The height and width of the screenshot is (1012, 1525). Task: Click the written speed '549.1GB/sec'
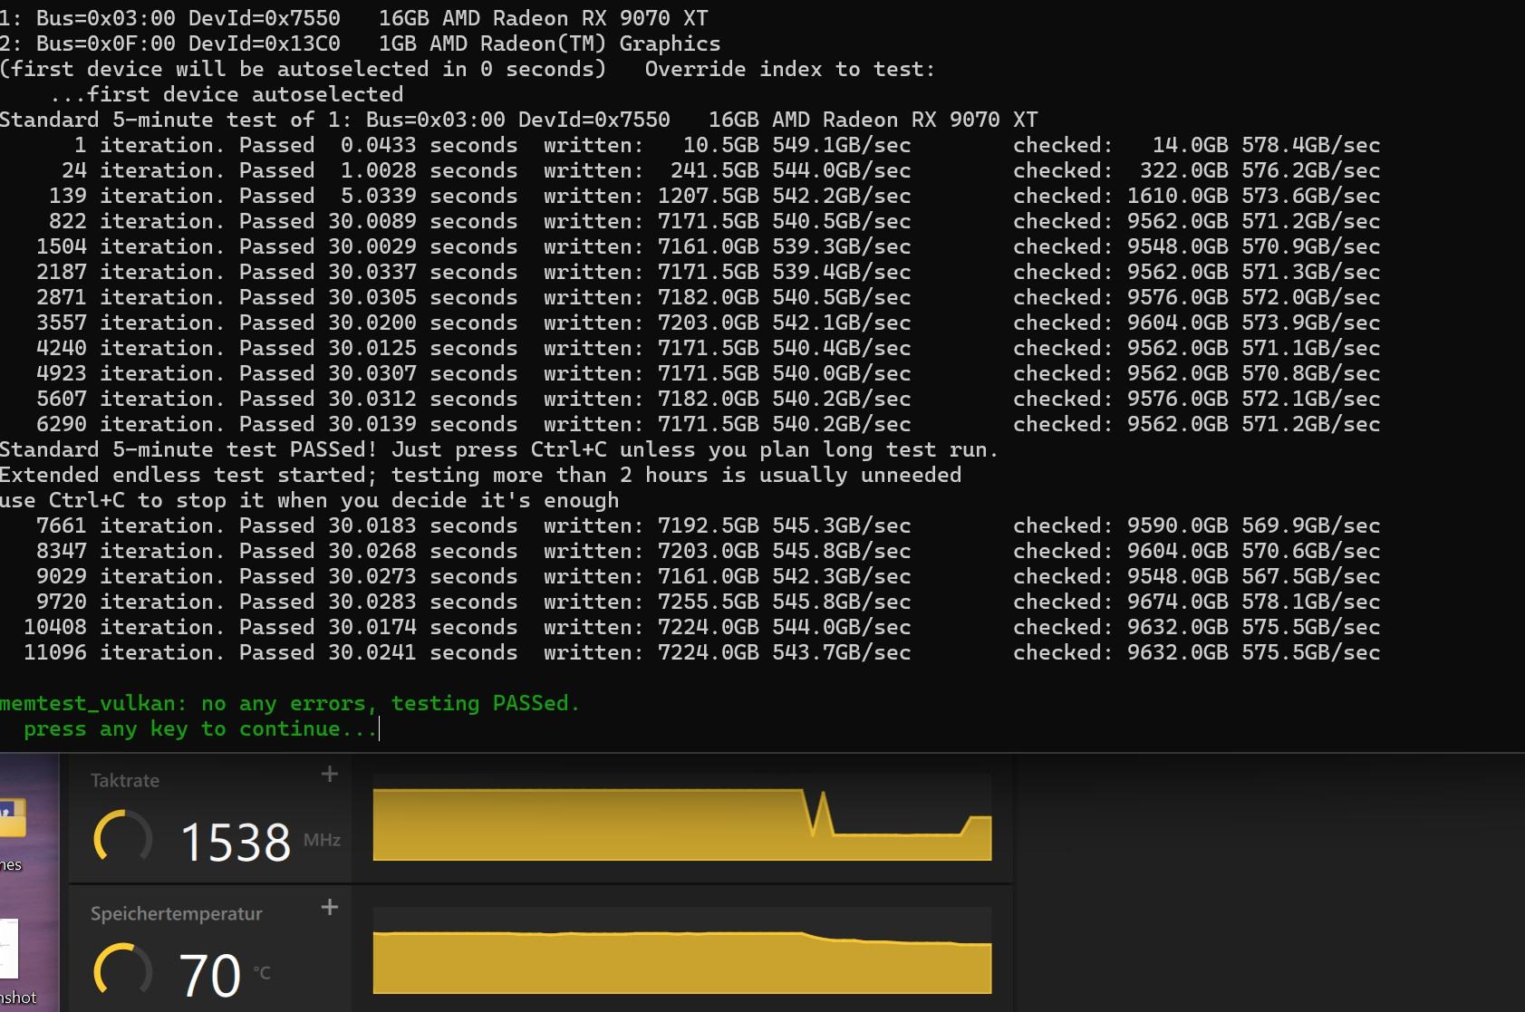842,145
